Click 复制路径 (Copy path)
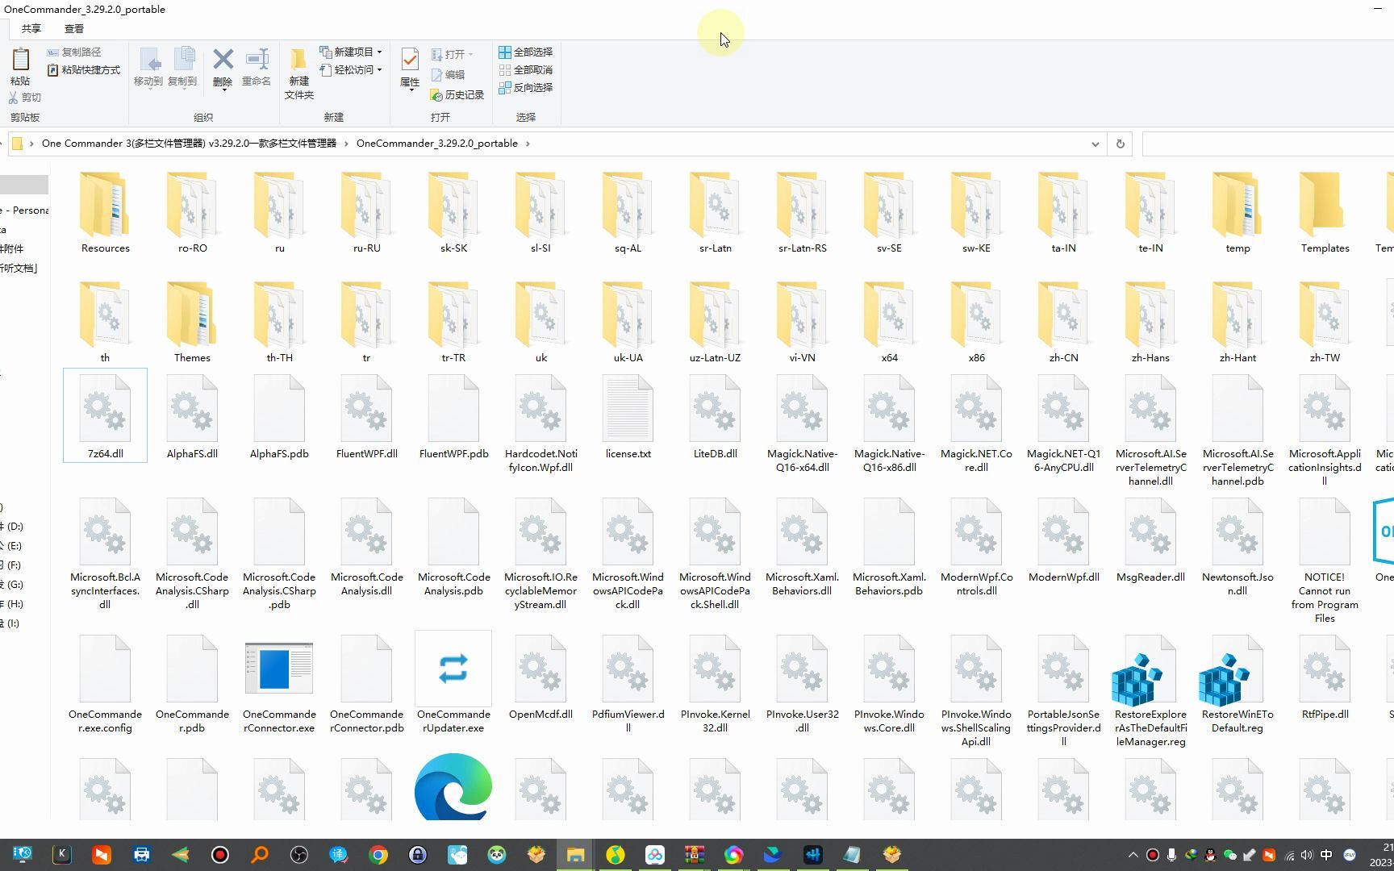The image size is (1394, 871). point(73,52)
